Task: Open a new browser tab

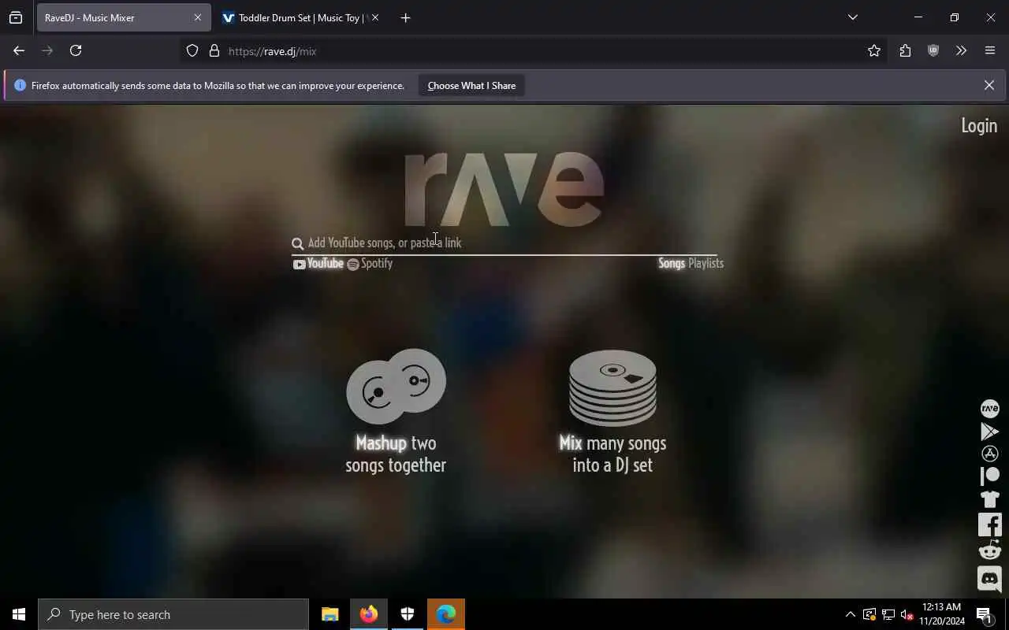Action: (x=405, y=17)
